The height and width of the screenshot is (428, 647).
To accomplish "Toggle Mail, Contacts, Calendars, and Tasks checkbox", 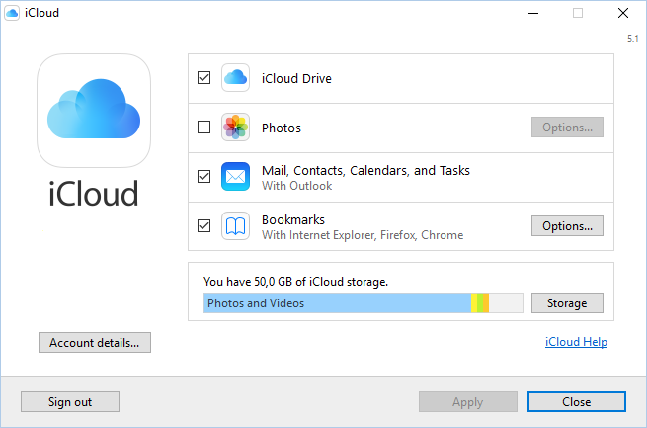I will point(204,177).
